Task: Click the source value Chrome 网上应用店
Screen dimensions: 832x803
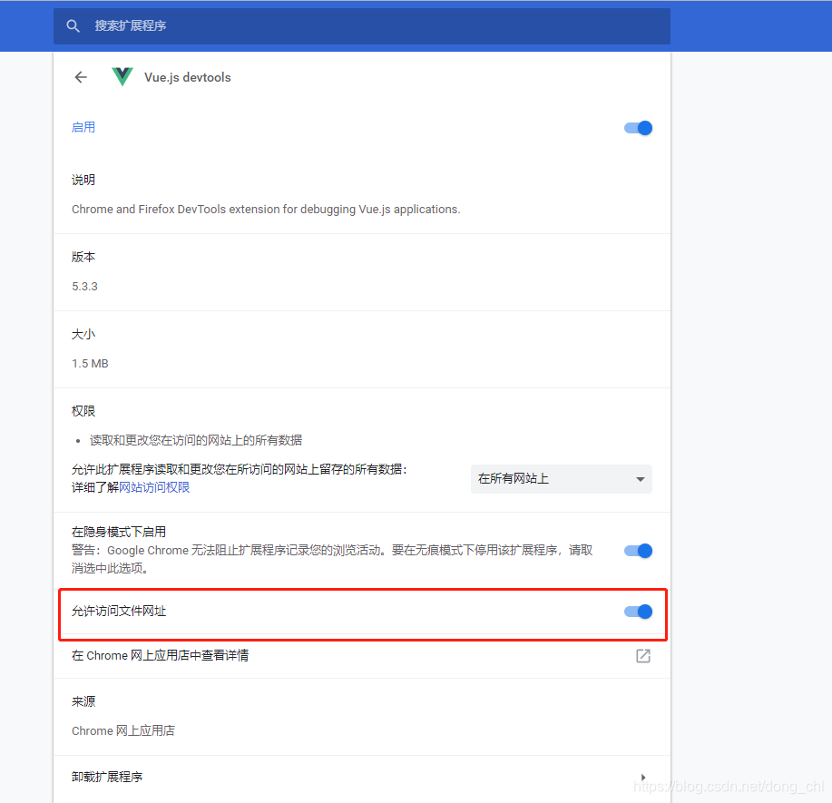Action: 123,730
